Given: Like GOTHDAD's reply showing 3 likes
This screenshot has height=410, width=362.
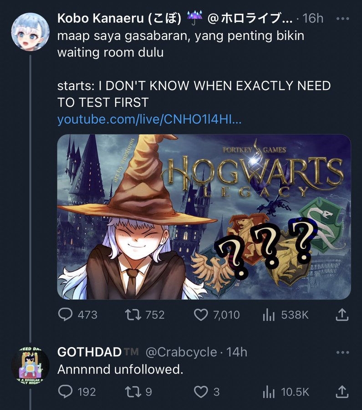Looking at the screenshot, I should point(201,392).
